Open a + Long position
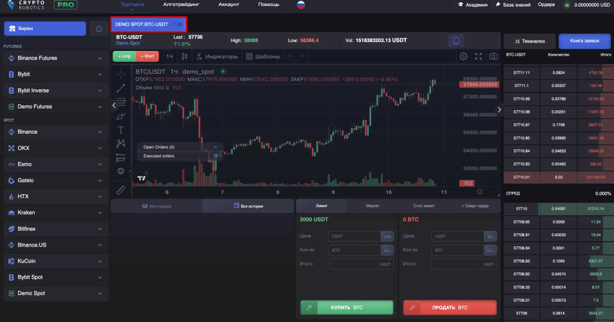This screenshot has height=322, width=614. pyautogui.click(x=124, y=56)
